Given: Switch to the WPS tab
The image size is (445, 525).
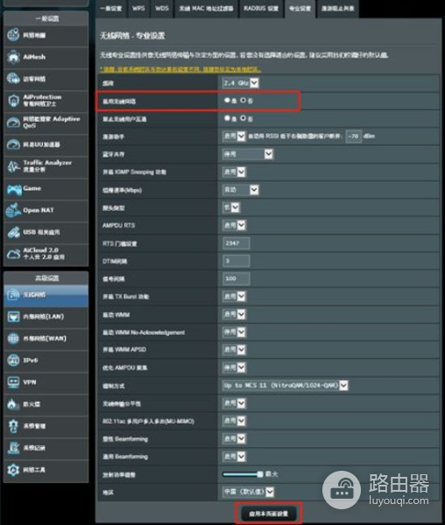Looking at the screenshot, I should point(138,9).
